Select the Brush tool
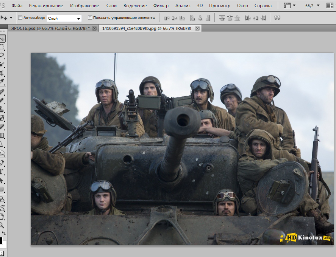This screenshot has height=257, width=336. (x=2, y=100)
